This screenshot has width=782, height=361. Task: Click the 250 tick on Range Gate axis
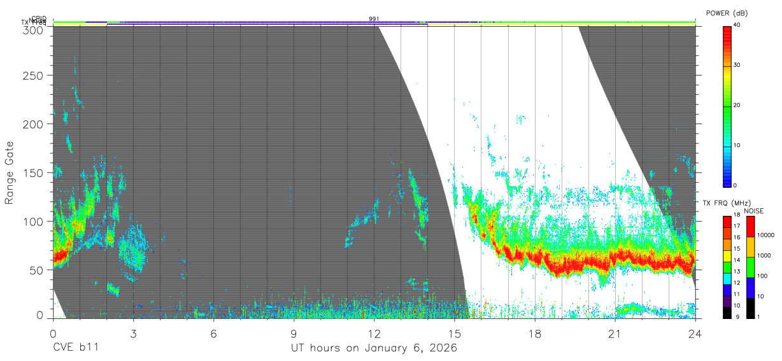click(x=33, y=76)
